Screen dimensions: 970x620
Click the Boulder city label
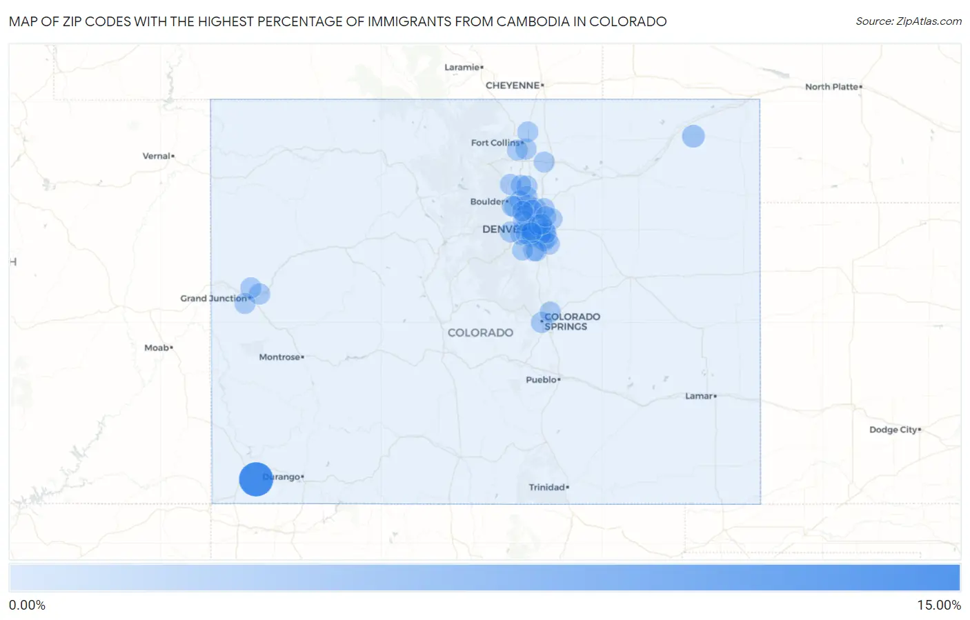pyautogui.click(x=489, y=202)
